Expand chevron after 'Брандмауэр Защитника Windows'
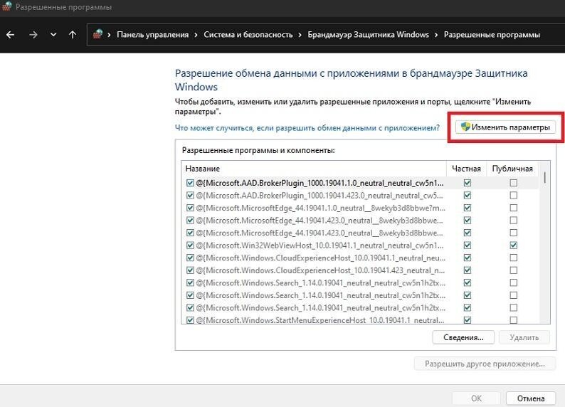The image size is (565, 407). click(436, 35)
